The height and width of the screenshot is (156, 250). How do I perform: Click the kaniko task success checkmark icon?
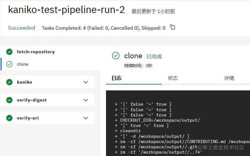pyautogui.click(x=9, y=82)
